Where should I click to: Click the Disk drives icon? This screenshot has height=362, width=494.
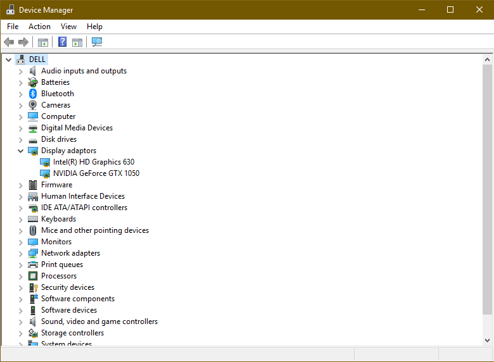[x=33, y=140]
